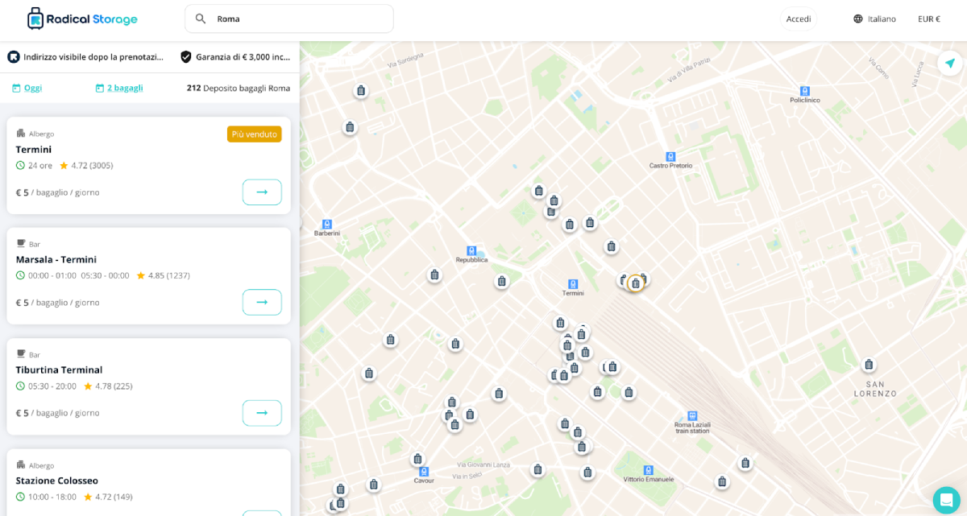Open the Tiburtina Terminal listing title
The width and height of the screenshot is (967, 516).
pyautogui.click(x=59, y=370)
